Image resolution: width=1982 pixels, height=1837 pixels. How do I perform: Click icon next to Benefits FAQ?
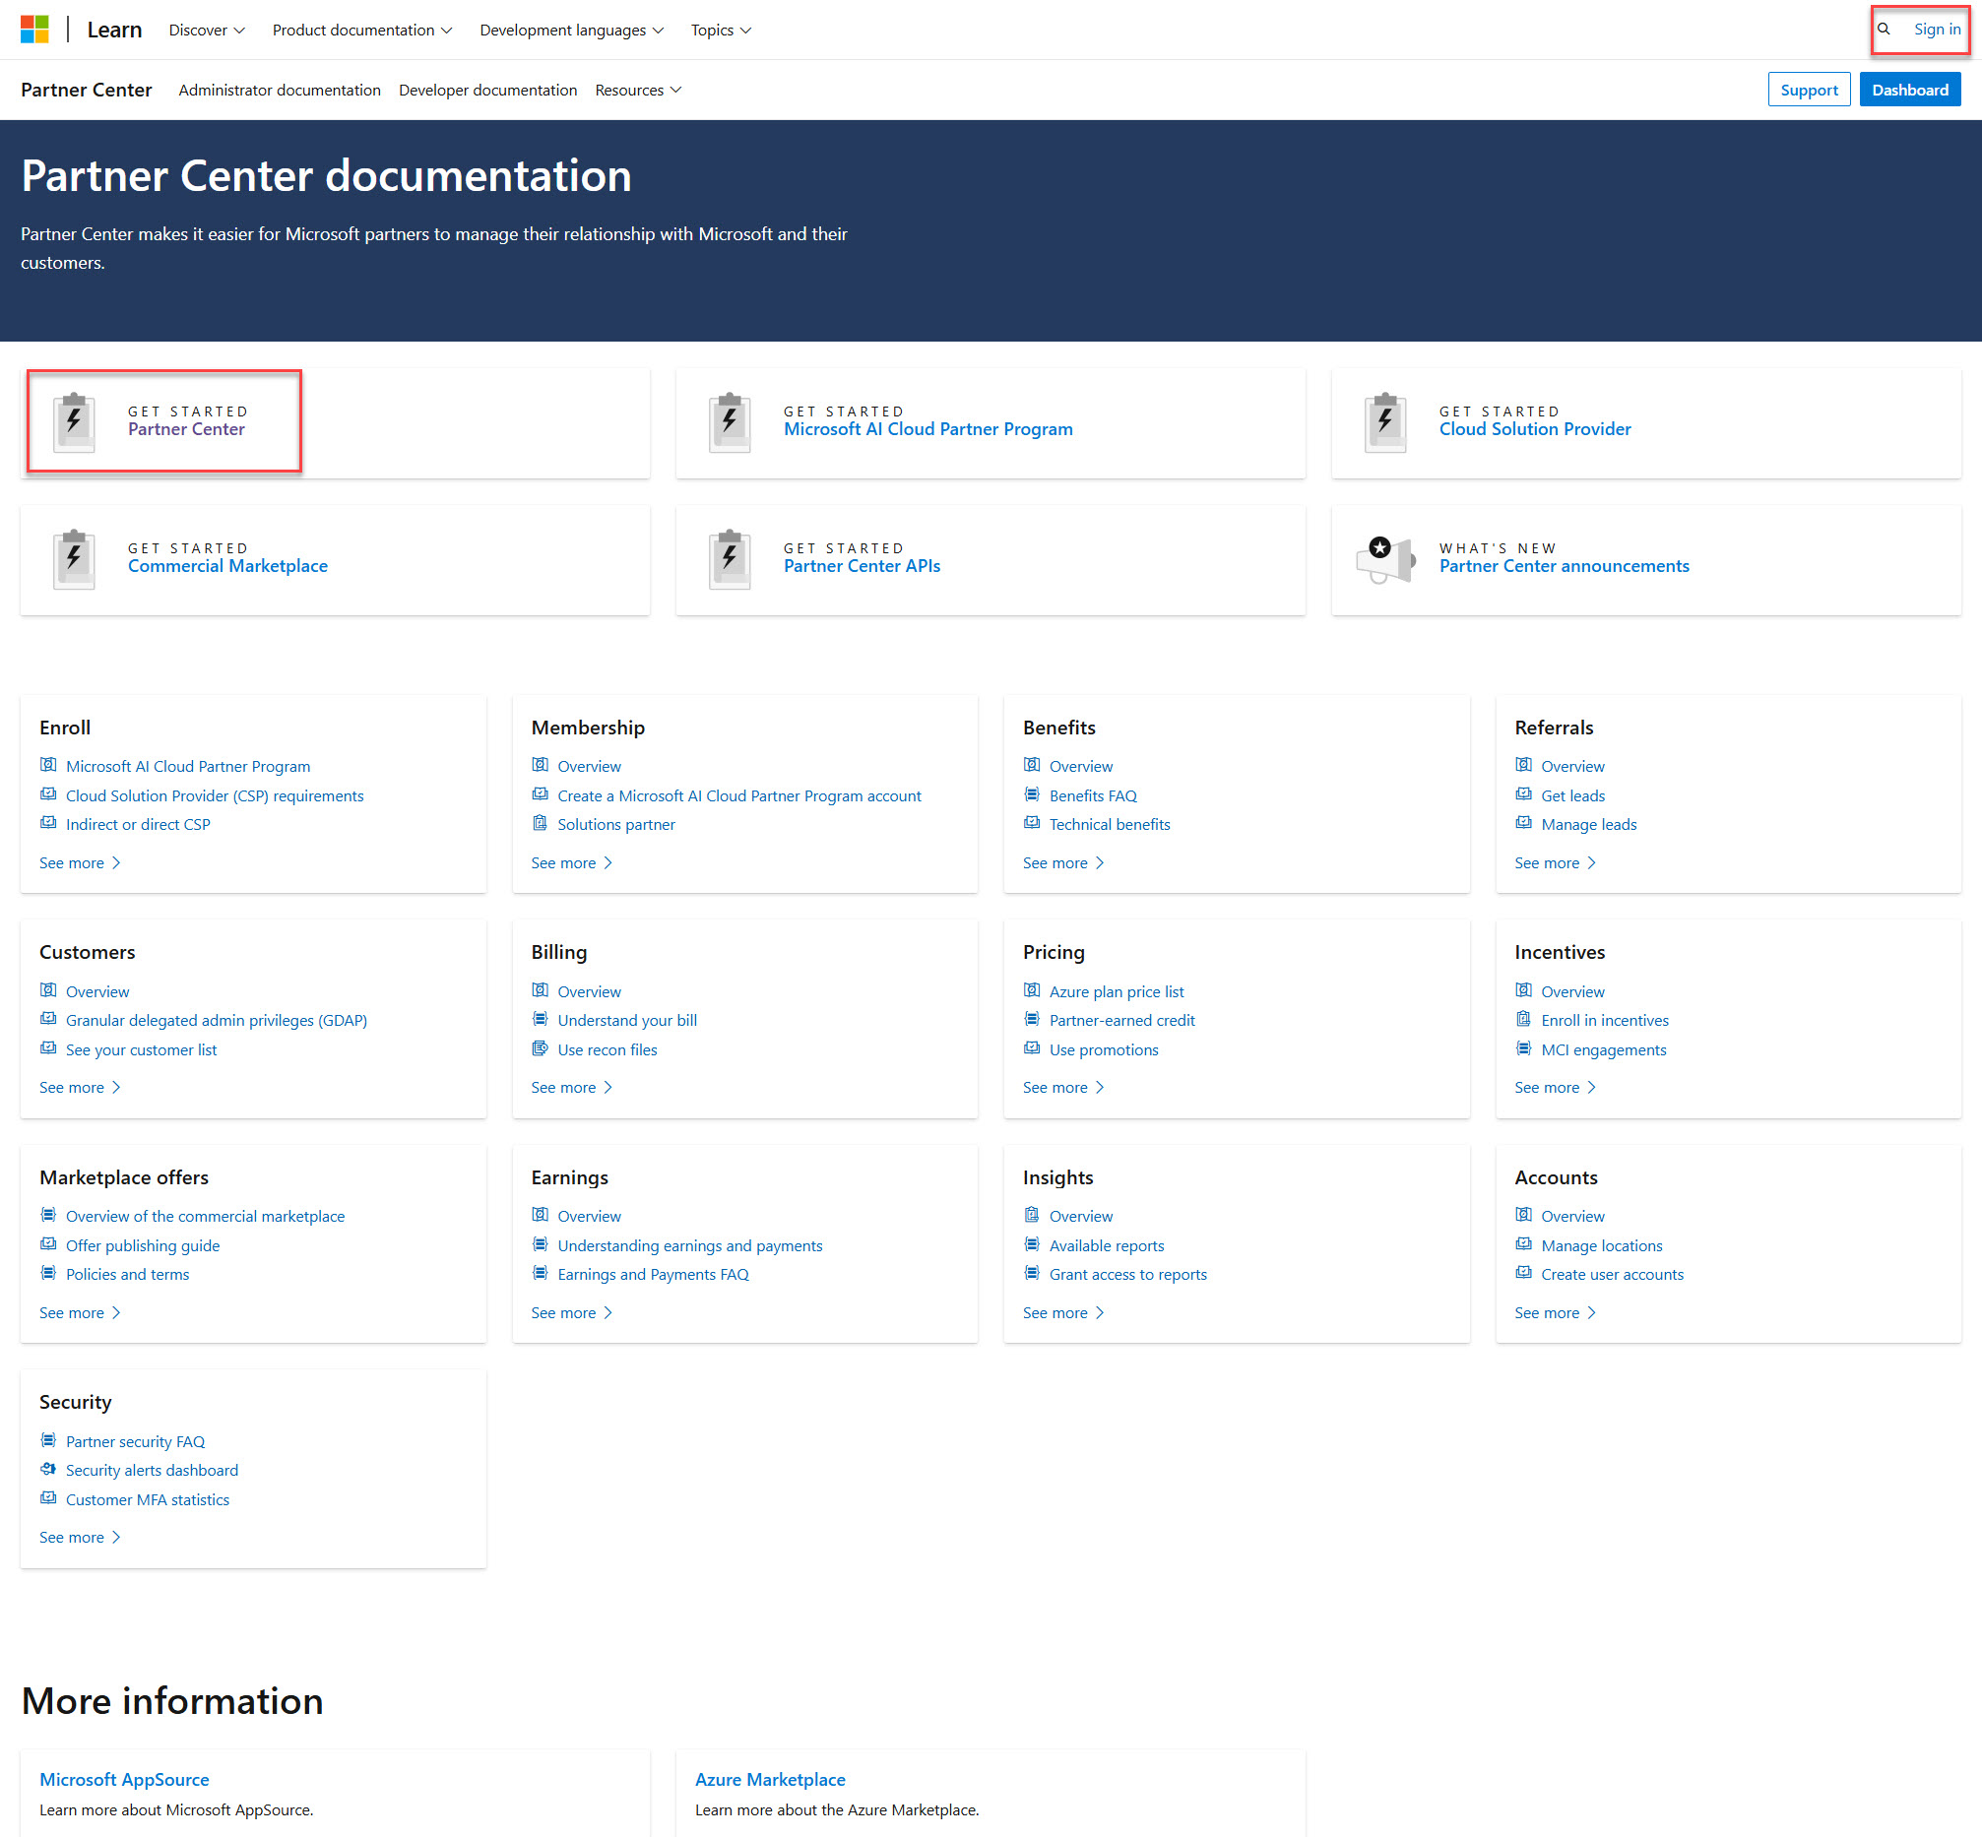point(1032,794)
